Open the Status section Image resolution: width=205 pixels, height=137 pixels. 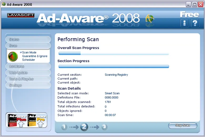click(x=28, y=39)
